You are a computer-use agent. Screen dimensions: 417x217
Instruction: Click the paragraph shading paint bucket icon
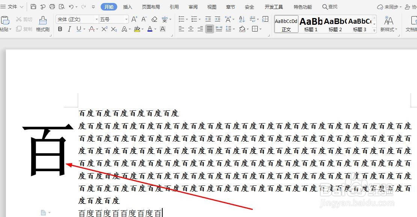(x=242, y=29)
